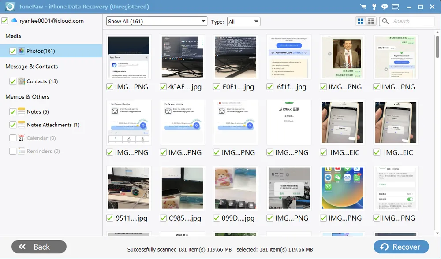Deselect the C985....jpg photo checkbox

pyautogui.click(x=163, y=218)
